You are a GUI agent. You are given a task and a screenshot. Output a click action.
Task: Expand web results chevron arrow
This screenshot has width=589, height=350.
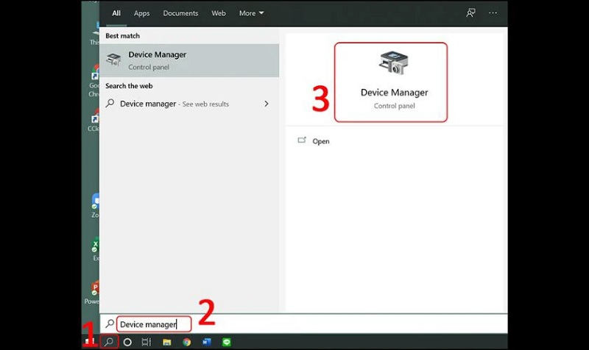(267, 104)
